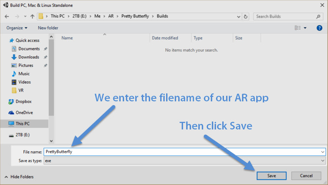This screenshot has height=185, width=328.
Task: Open the view options dropdown arrow
Action: pos(305,28)
